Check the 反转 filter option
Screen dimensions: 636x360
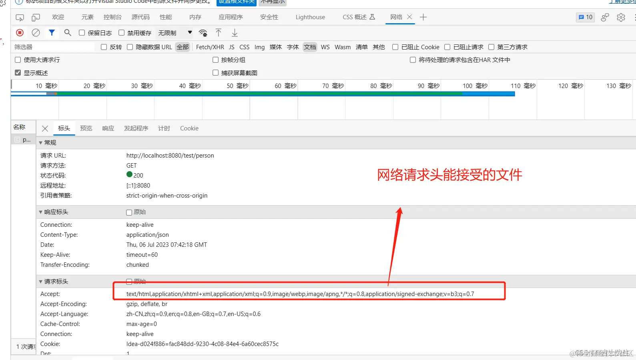pos(104,47)
